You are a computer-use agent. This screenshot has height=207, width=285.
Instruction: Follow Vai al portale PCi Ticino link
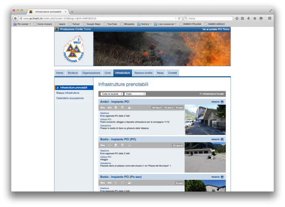216,29
